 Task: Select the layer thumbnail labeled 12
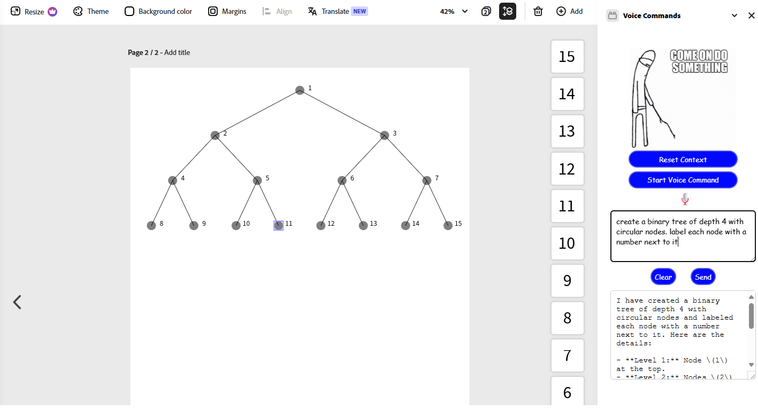coord(567,169)
